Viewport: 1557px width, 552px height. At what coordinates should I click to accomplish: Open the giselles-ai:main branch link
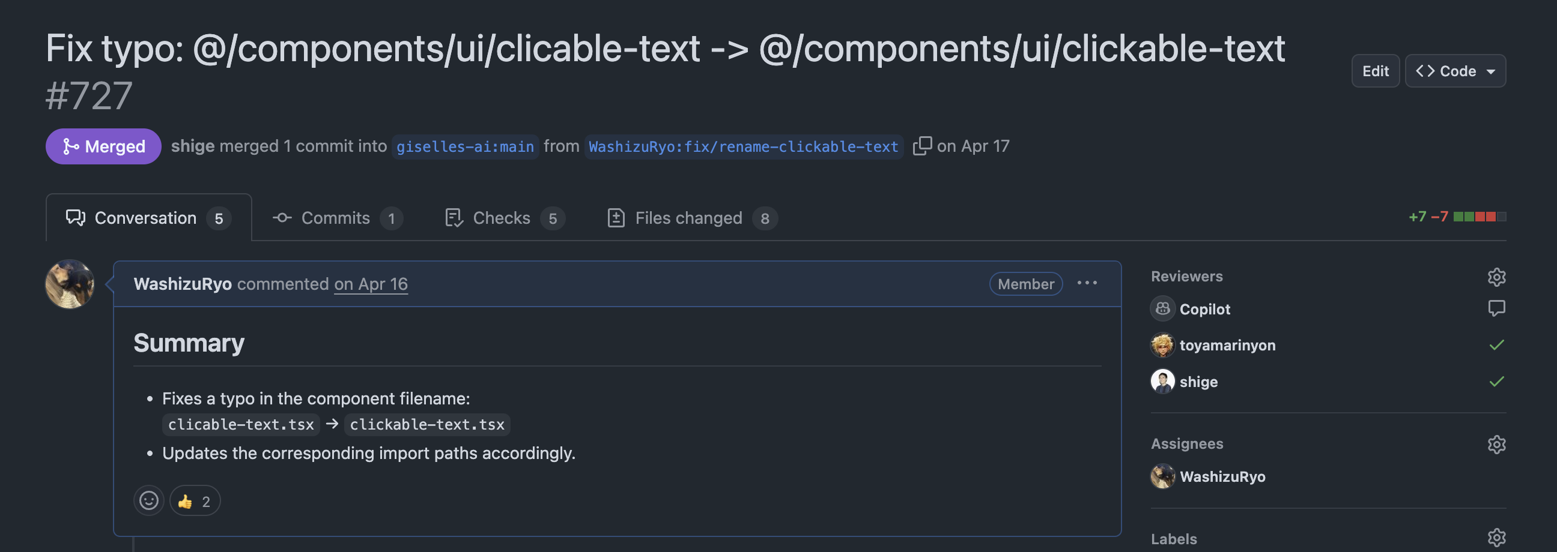[464, 146]
